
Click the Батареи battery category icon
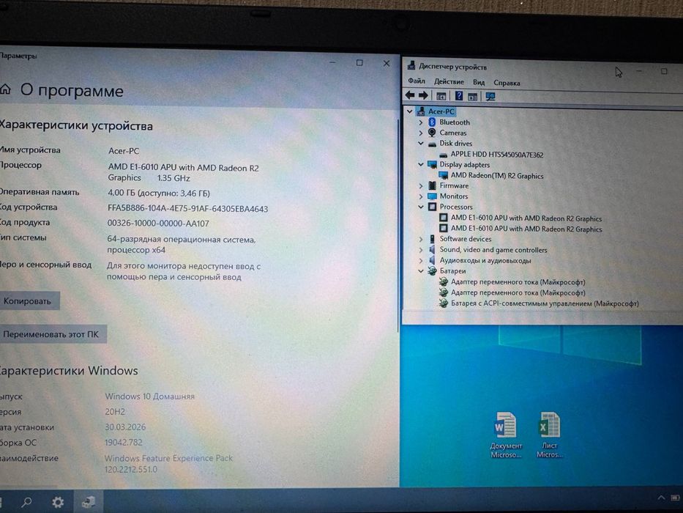(432, 271)
